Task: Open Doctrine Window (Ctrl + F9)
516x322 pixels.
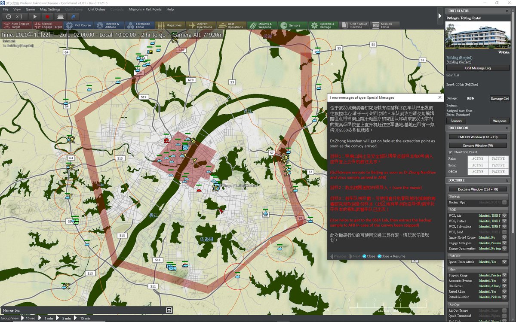Action: click(x=478, y=189)
